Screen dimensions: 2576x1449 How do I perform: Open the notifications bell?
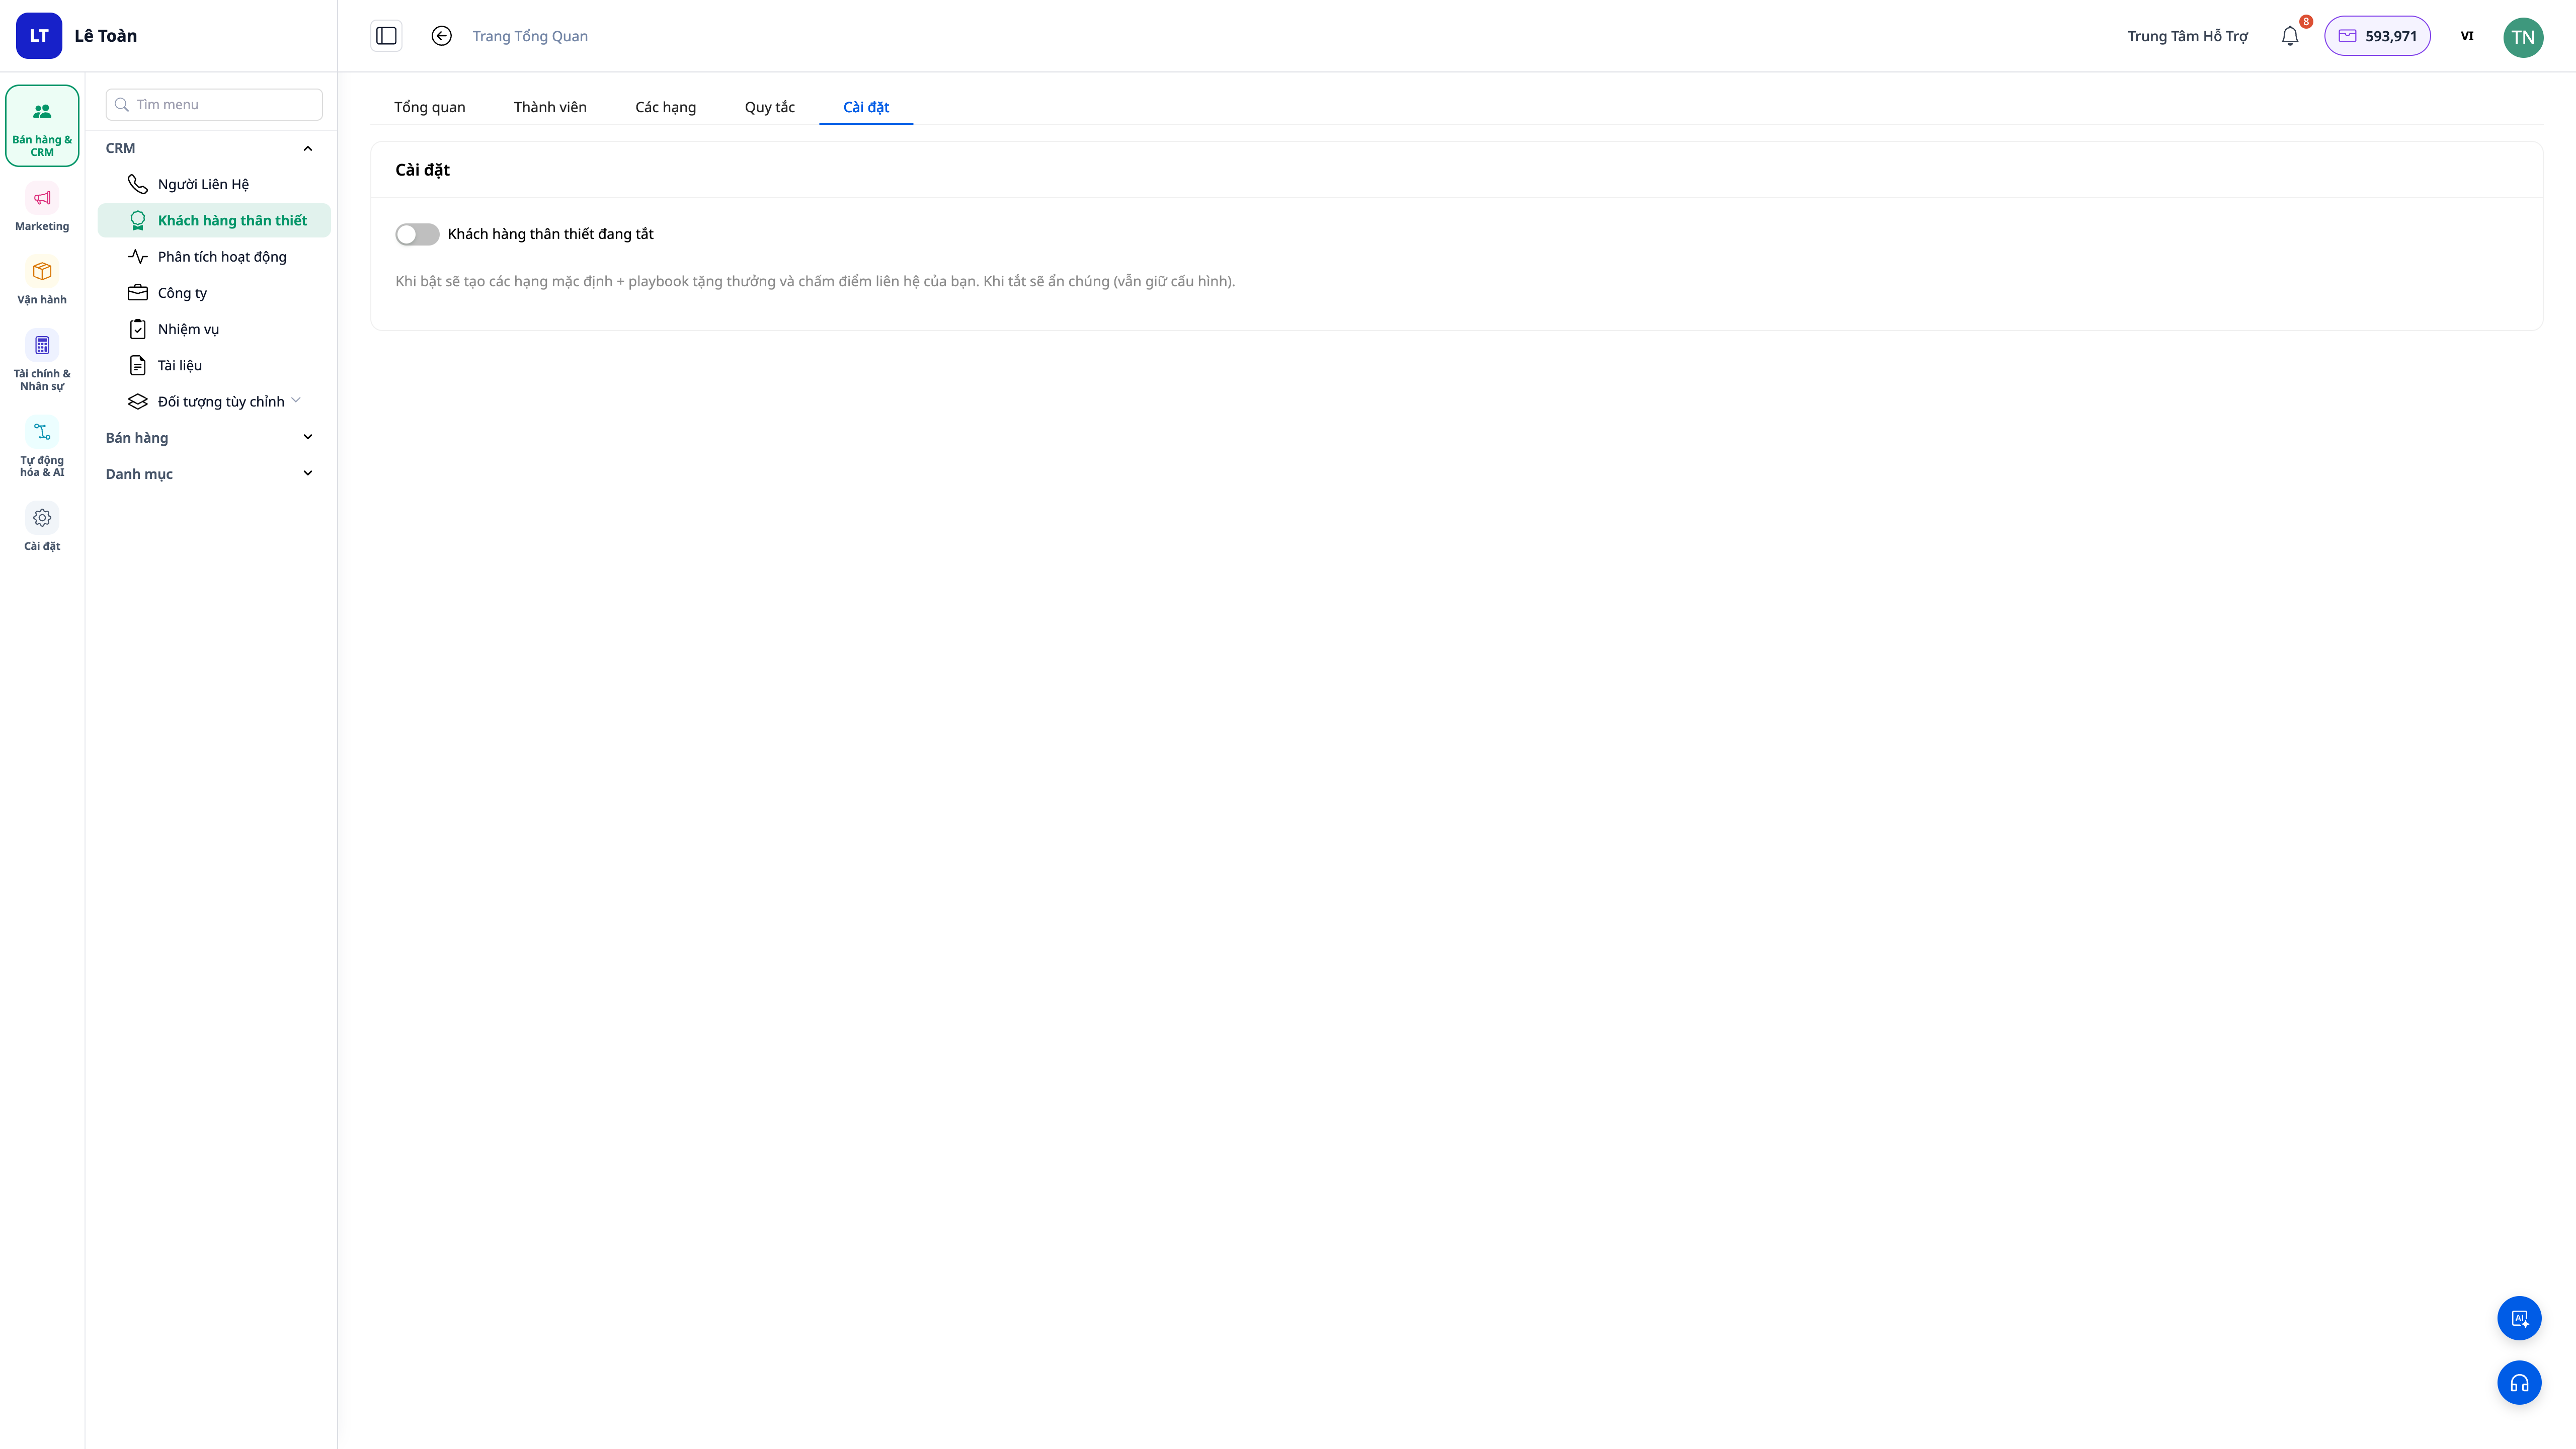2290,36
